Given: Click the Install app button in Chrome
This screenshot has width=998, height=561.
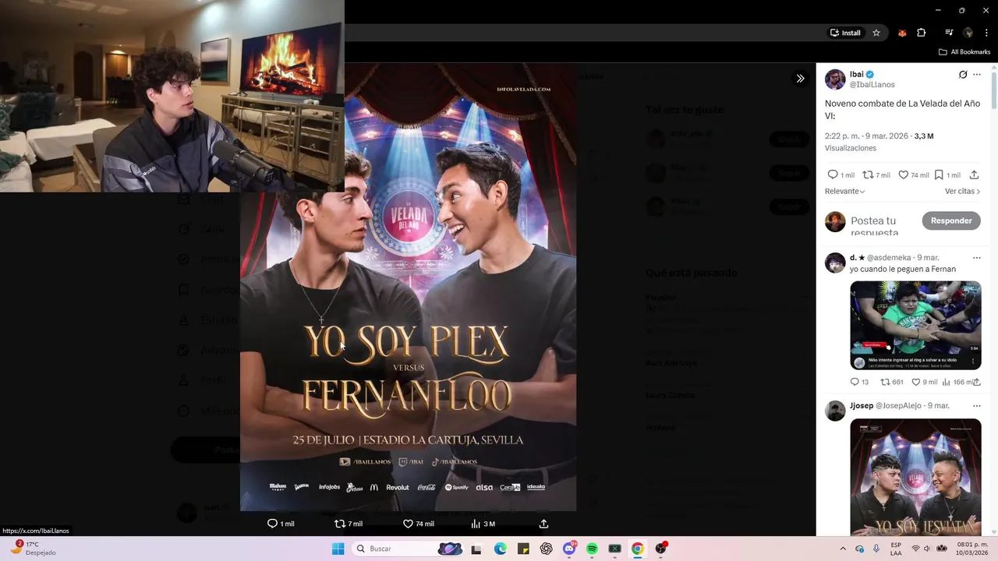Looking at the screenshot, I should tap(845, 33).
